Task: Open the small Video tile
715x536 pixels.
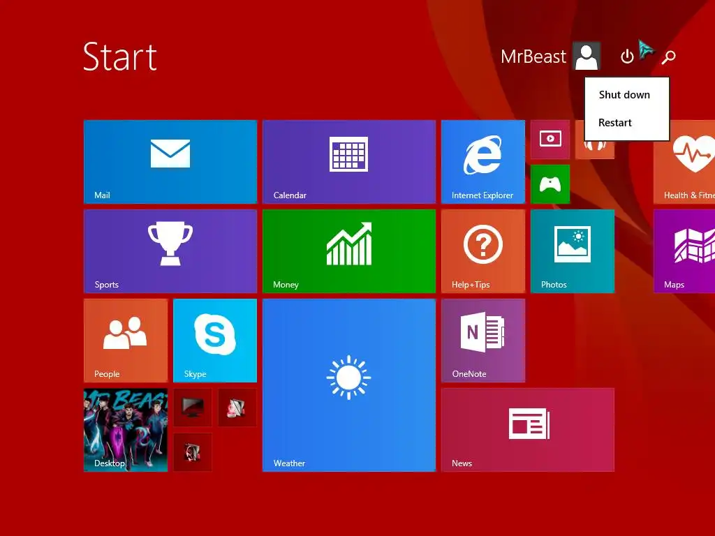Action: tap(550, 140)
